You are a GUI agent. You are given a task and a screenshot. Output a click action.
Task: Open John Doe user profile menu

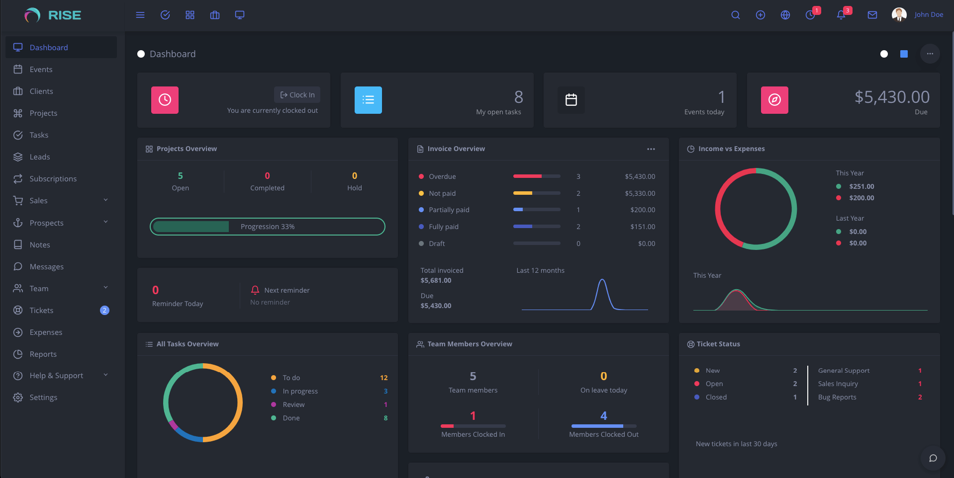[918, 15]
